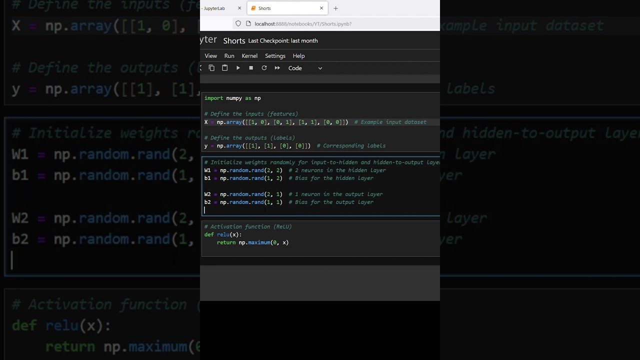Click the # Initialize weights randomly comment
This screenshot has width=640, height=360.
[x=322, y=162]
